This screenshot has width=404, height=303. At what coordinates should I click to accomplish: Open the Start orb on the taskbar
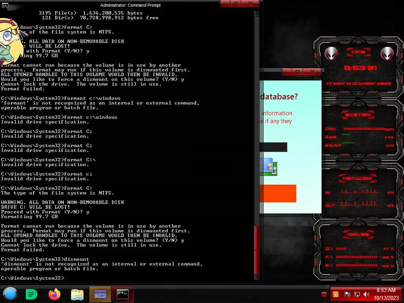pyautogui.click(x=10, y=294)
